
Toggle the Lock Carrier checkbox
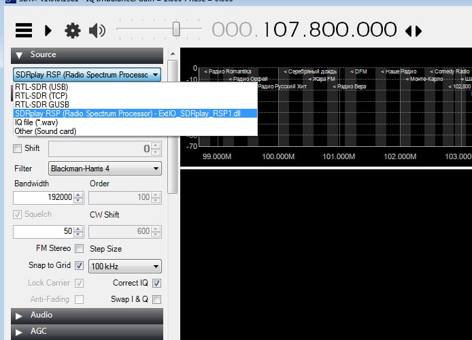click(x=80, y=283)
